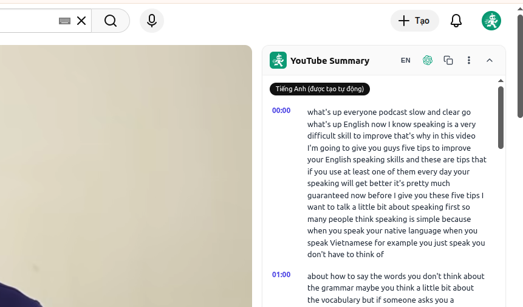Click the YouTube Summary title text

click(x=330, y=61)
